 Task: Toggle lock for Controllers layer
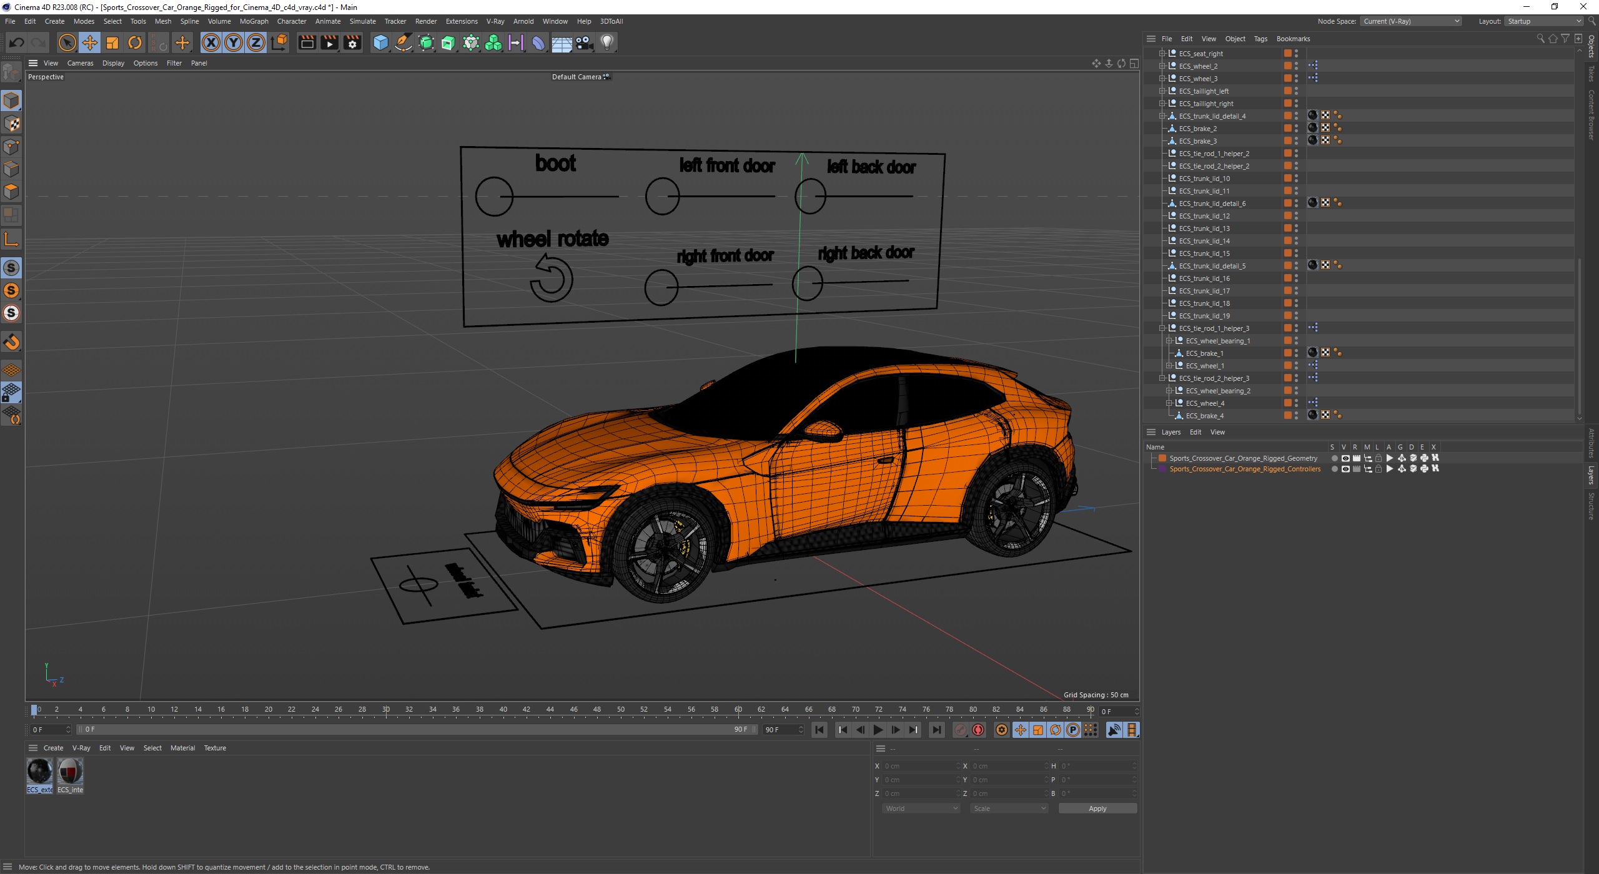coord(1379,469)
